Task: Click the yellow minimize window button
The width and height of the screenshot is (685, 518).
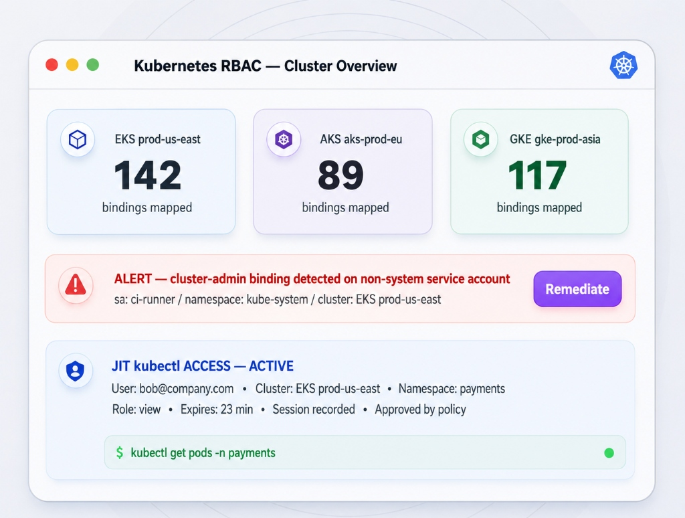Action: pyautogui.click(x=72, y=65)
